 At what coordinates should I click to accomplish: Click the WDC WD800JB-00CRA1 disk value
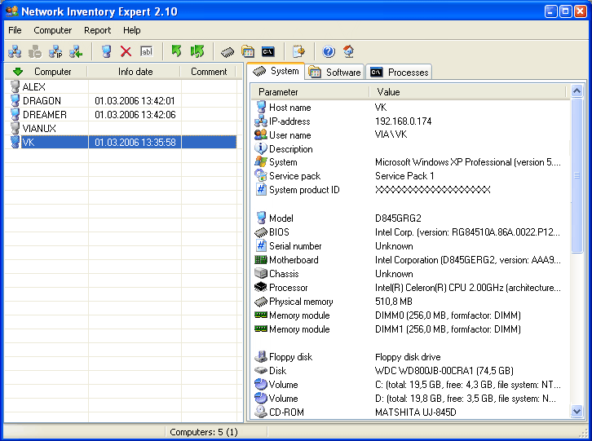tap(444, 371)
